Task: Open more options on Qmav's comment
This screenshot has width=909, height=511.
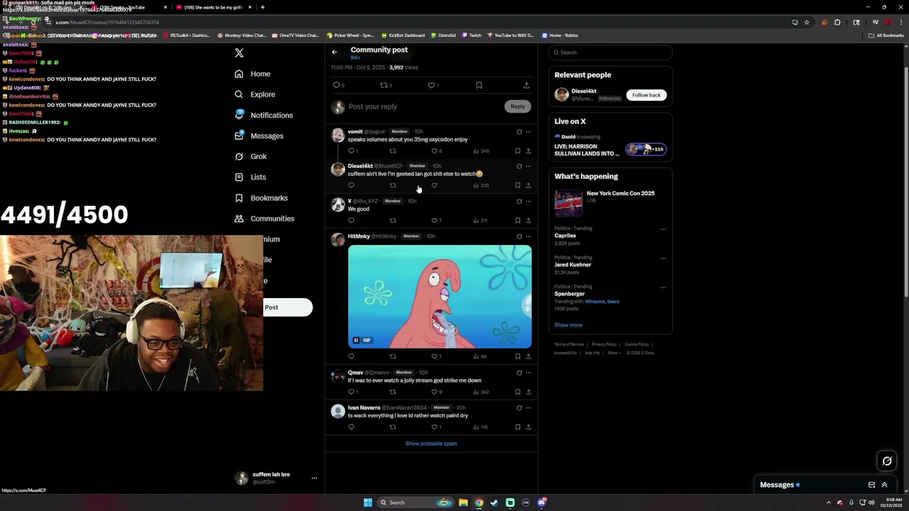Action: (x=528, y=373)
